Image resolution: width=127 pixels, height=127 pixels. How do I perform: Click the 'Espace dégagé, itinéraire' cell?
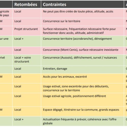[x=83, y=112]
